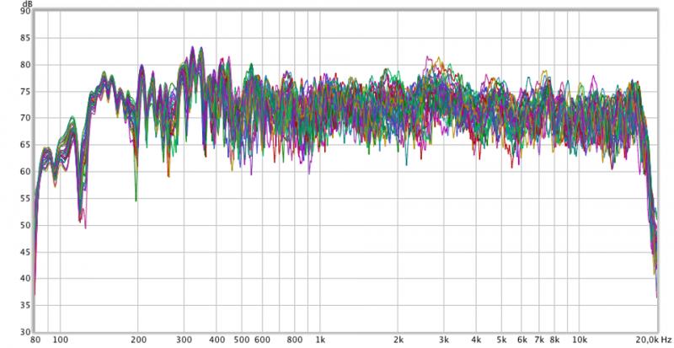This screenshot has width=674, height=348.
Task: Click the 85 dB axis label
Action: pos(25,38)
